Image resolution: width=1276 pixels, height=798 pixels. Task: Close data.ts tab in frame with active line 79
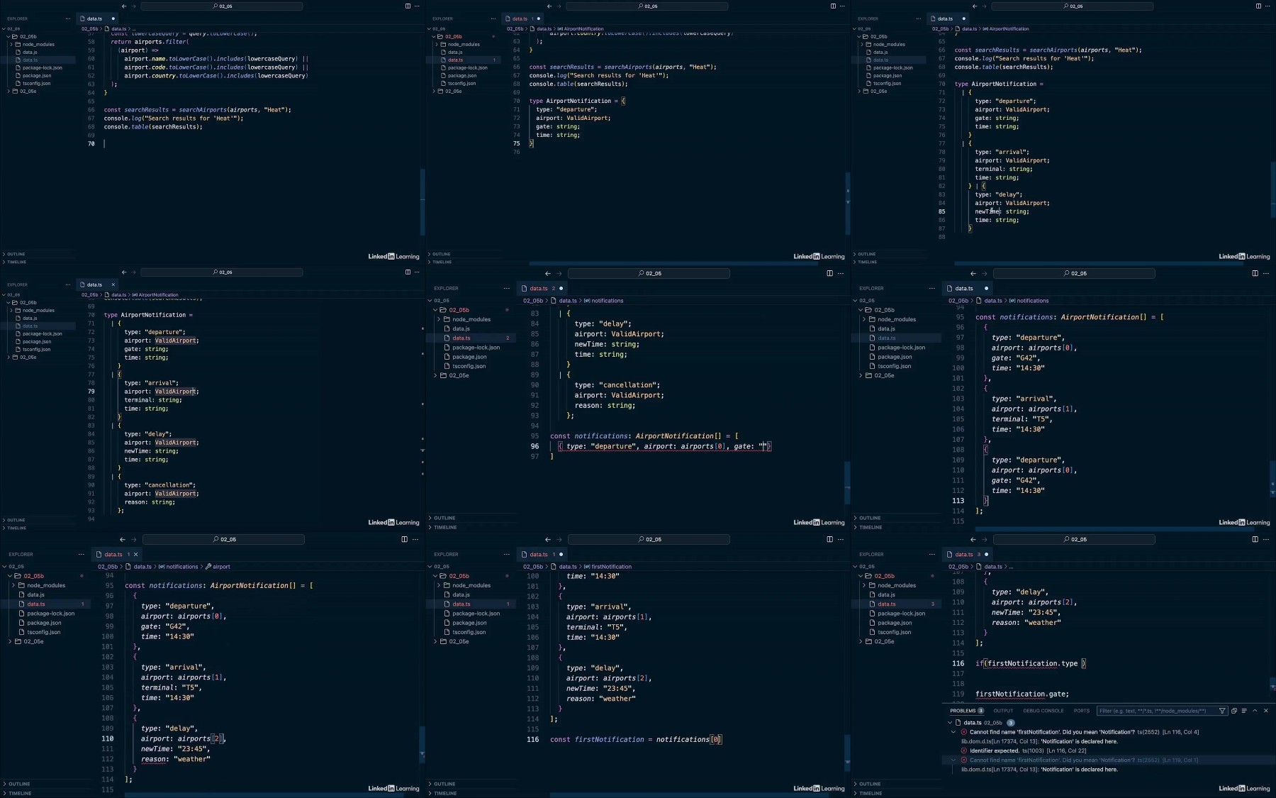(x=113, y=284)
